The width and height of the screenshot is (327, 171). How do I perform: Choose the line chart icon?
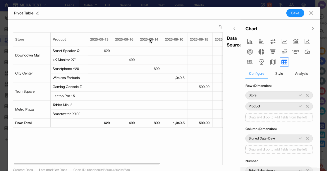[284, 41]
